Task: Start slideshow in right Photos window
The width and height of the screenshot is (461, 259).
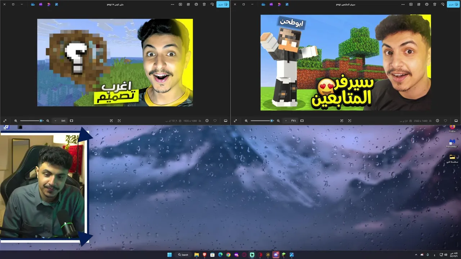Action: coord(411,4)
